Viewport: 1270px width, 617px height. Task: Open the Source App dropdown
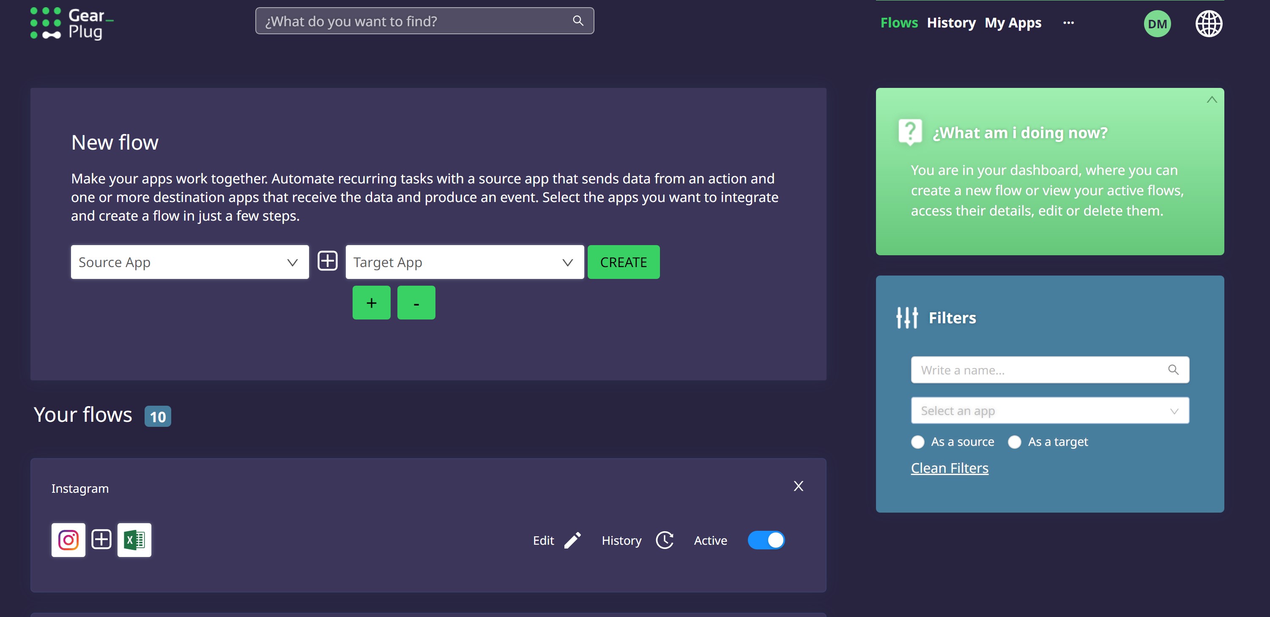coord(190,262)
